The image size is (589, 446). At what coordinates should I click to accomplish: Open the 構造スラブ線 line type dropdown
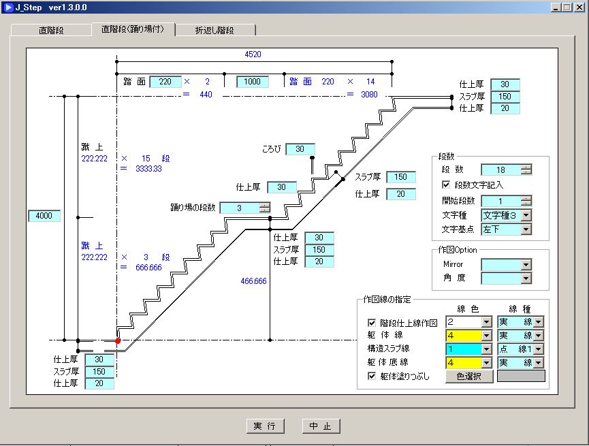coord(539,349)
